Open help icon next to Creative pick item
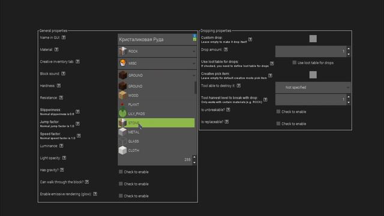Viewport: 384px width, 216px height. click(270, 76)
